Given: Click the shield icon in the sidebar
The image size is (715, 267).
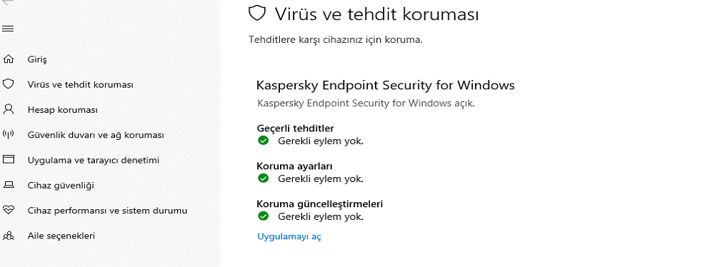Looking at the screenshot, I should tap(8, 84).
